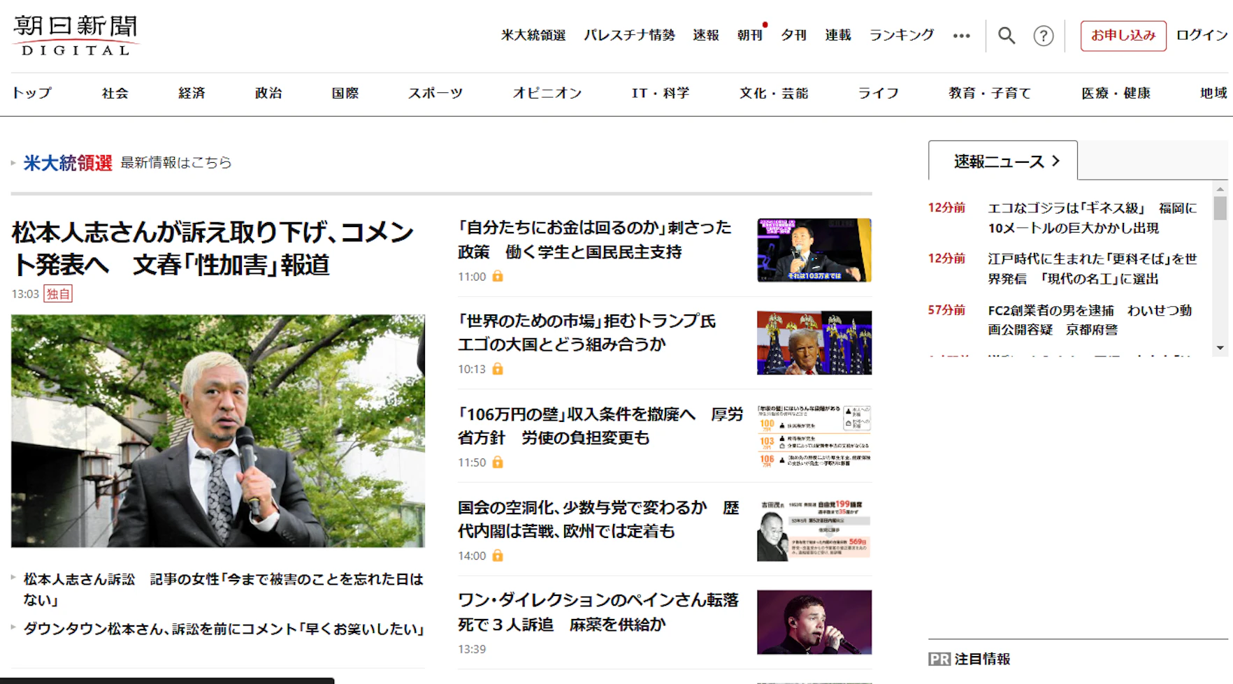The image size is (1233, 684).
Task: Select the 社会 category tab
Action: [x=115, y=93]
